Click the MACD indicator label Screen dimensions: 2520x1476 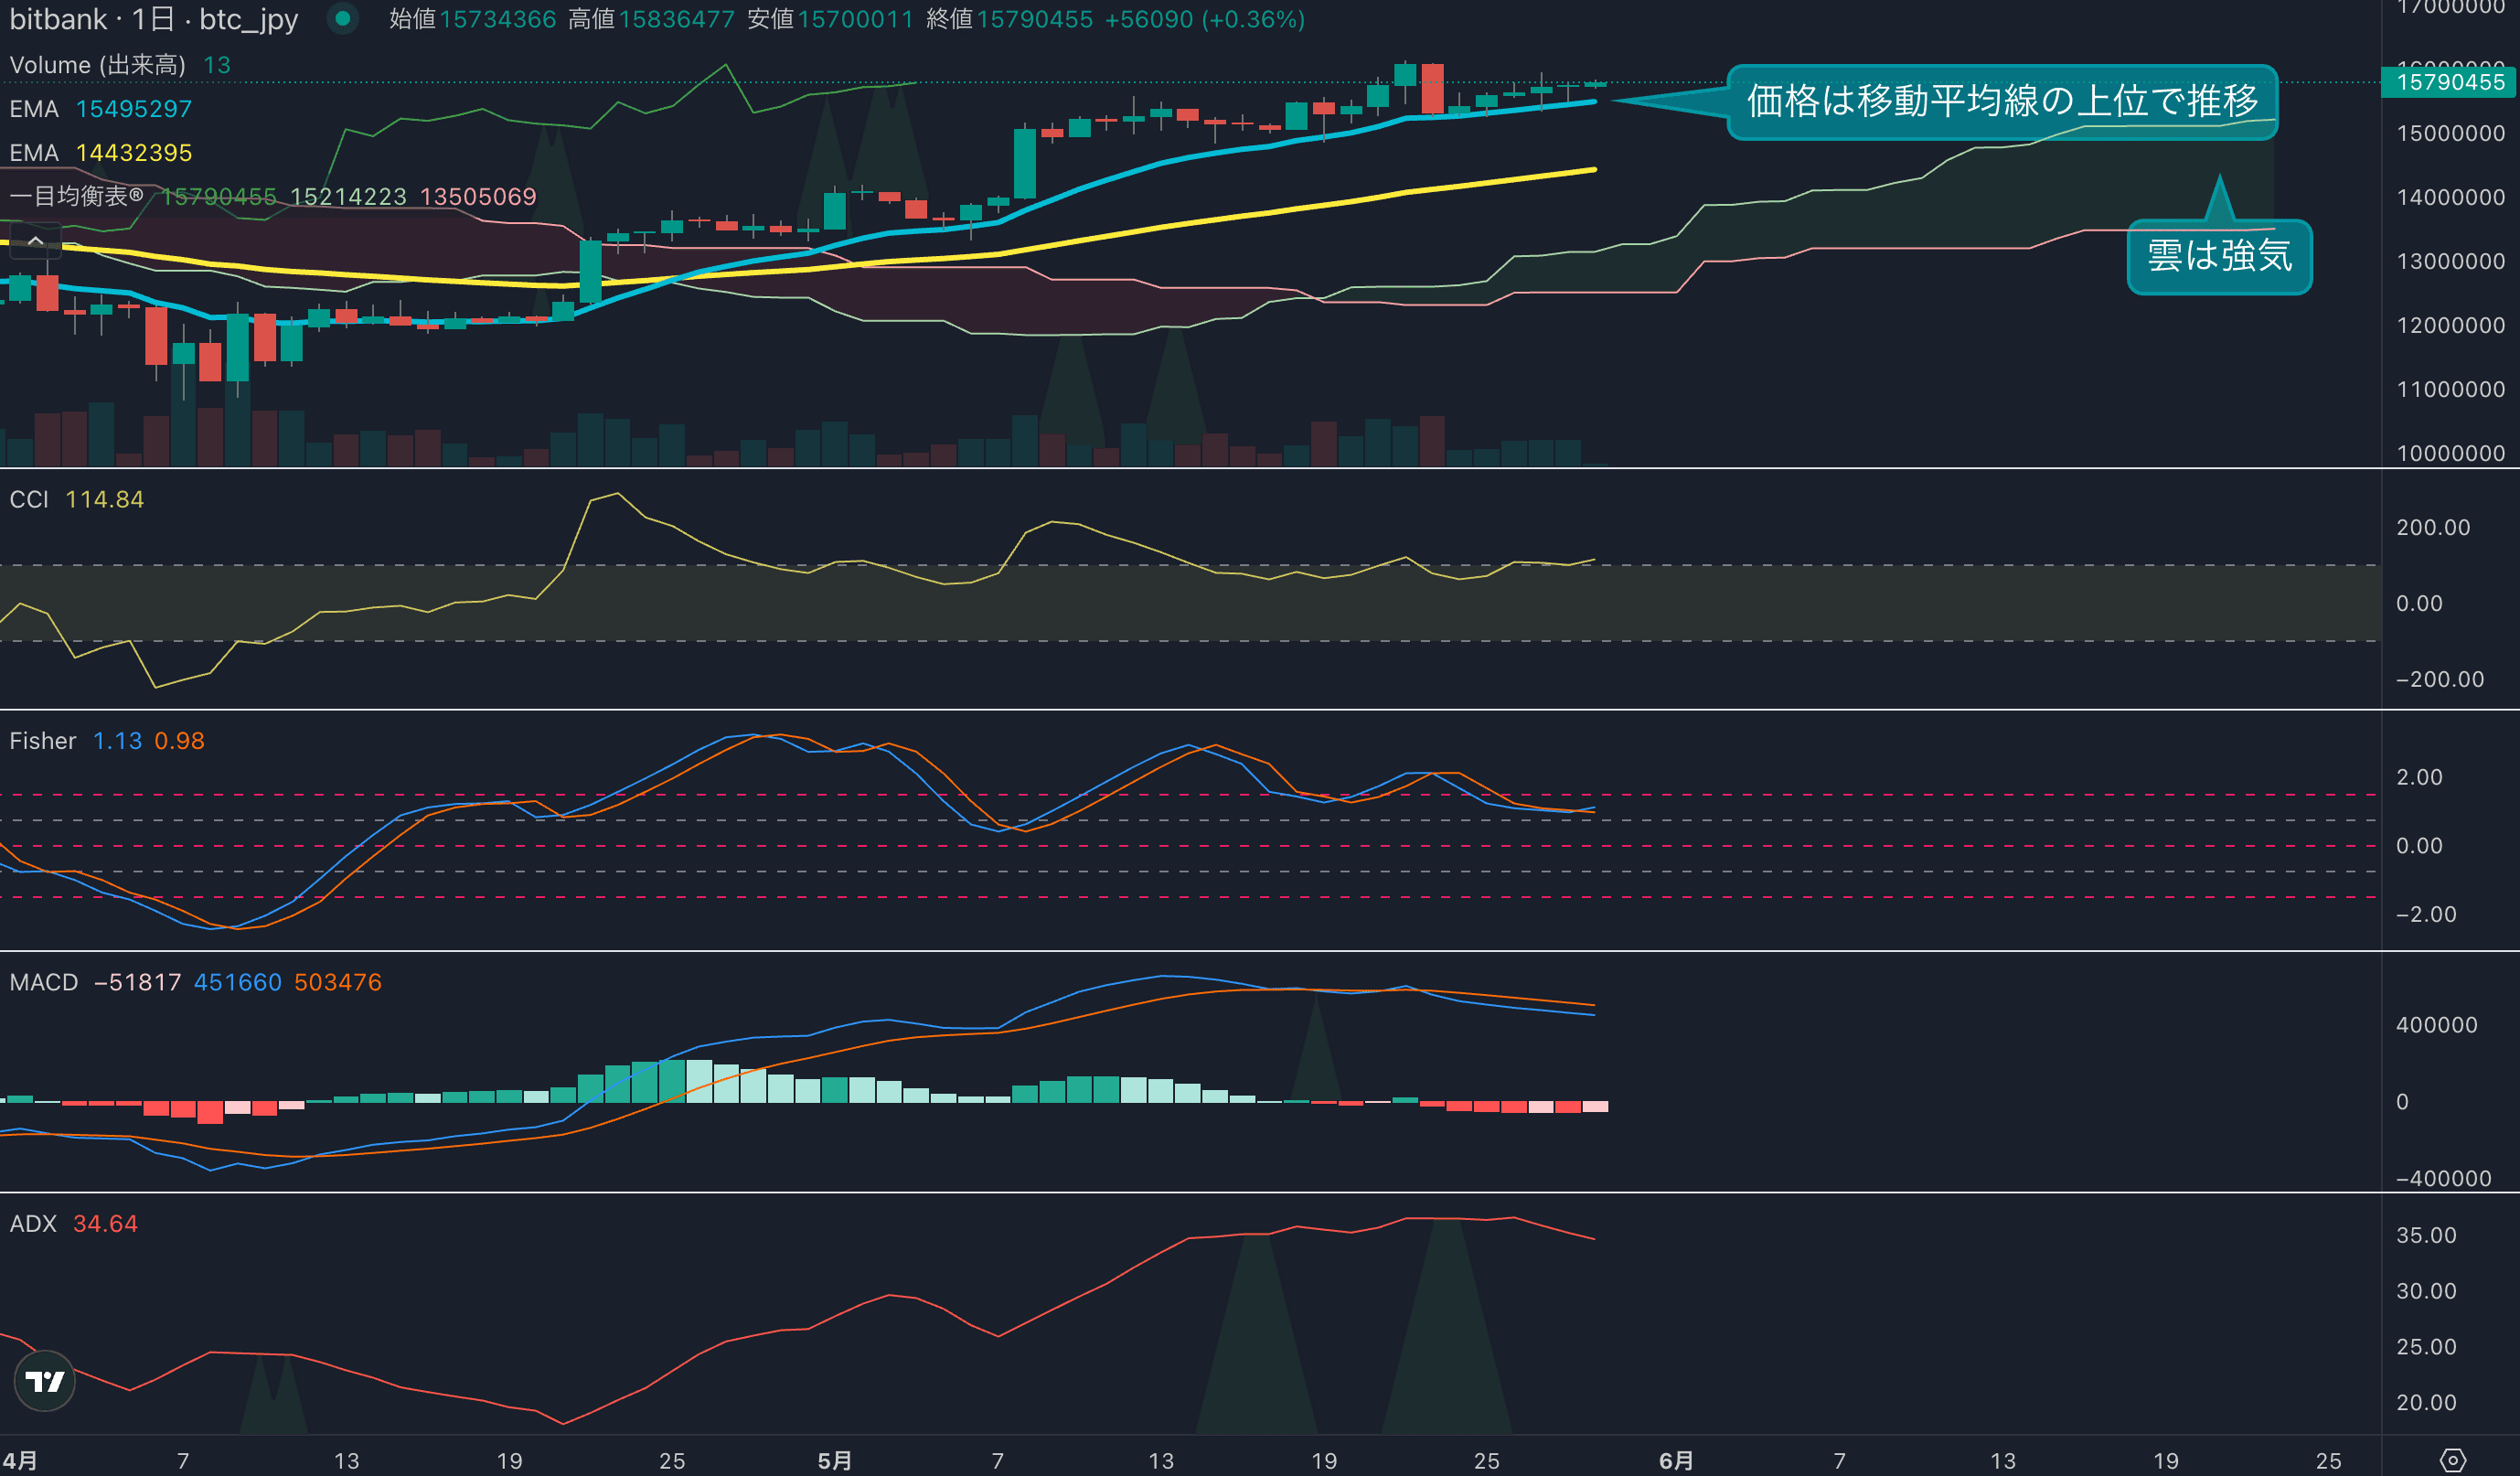(44, 982)
